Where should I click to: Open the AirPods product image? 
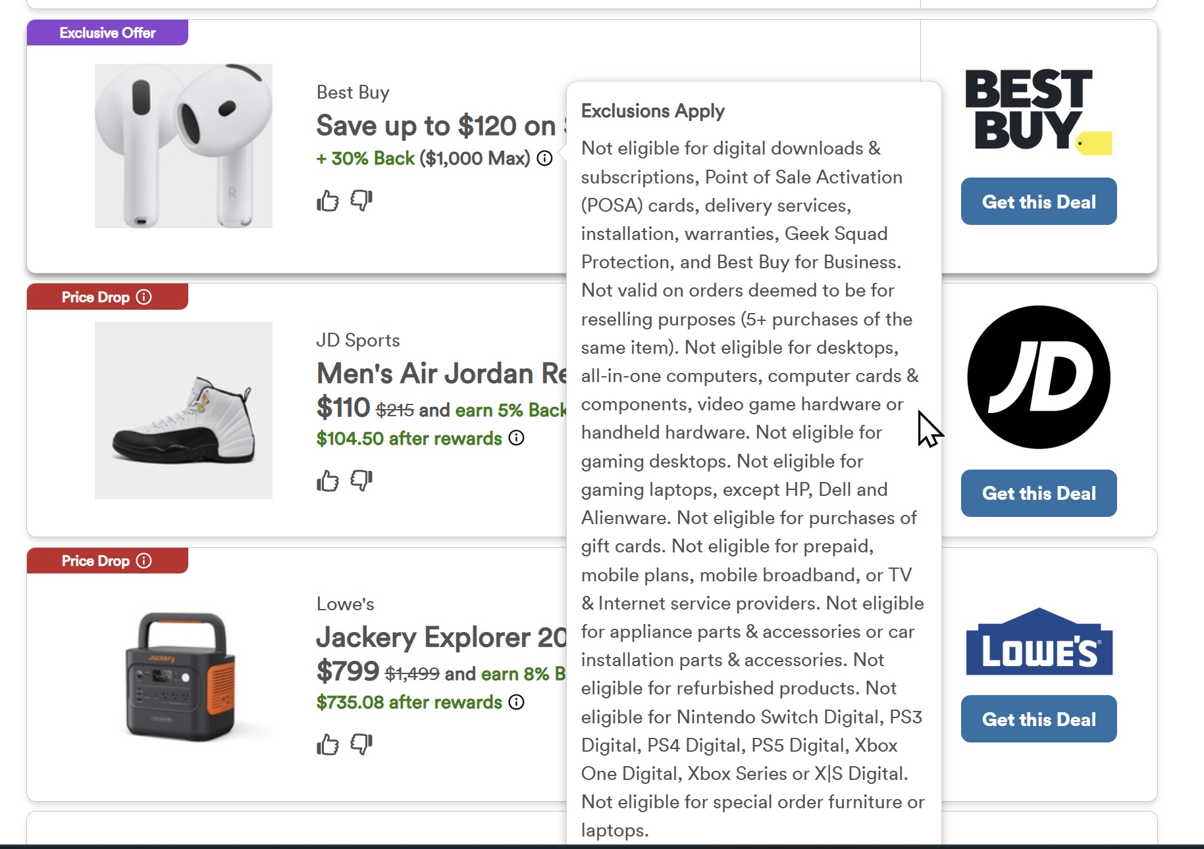coord(184,146)
